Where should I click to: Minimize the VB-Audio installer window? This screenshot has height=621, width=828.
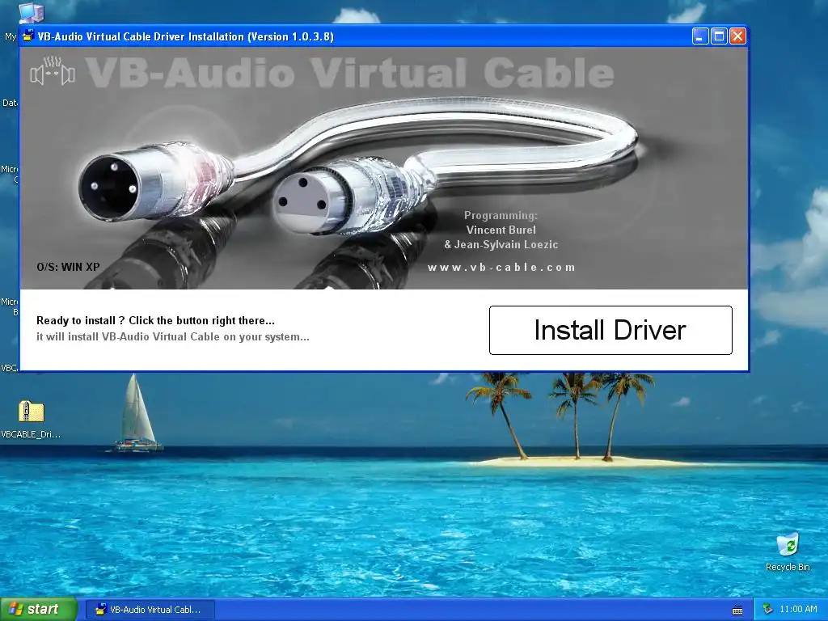click(x=699, y=36)
